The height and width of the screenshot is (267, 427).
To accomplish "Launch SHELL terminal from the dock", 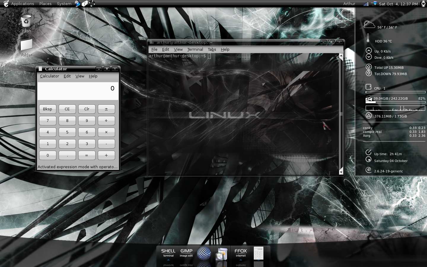I will (168, 253).
